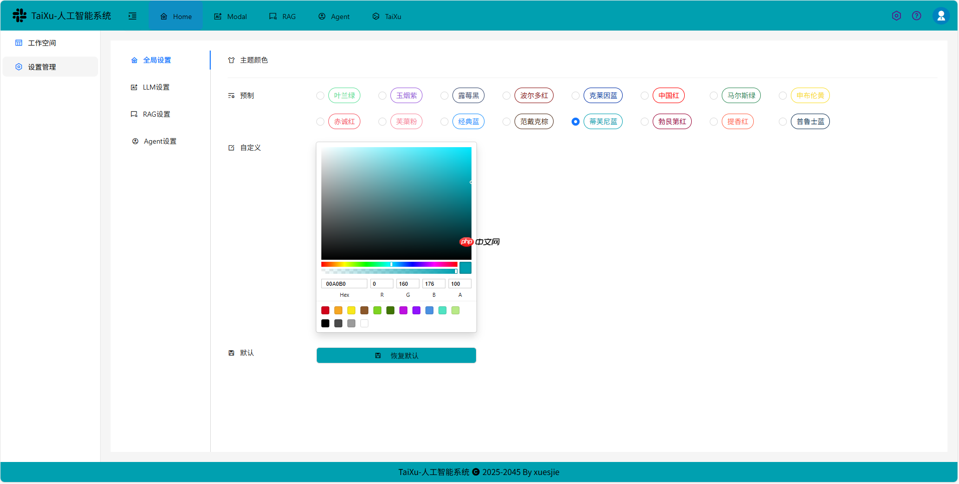
Task: Open the user avatar icon
Action: [941, 16]
